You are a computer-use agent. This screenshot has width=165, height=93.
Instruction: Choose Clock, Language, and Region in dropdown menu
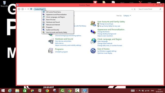point(58,17)
